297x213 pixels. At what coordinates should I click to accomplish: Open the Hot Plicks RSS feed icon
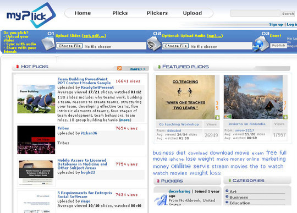119,68
